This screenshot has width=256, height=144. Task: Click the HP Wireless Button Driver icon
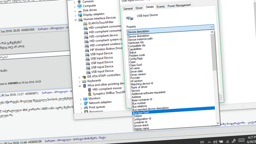pyautogui.click(x=87, y=50)
